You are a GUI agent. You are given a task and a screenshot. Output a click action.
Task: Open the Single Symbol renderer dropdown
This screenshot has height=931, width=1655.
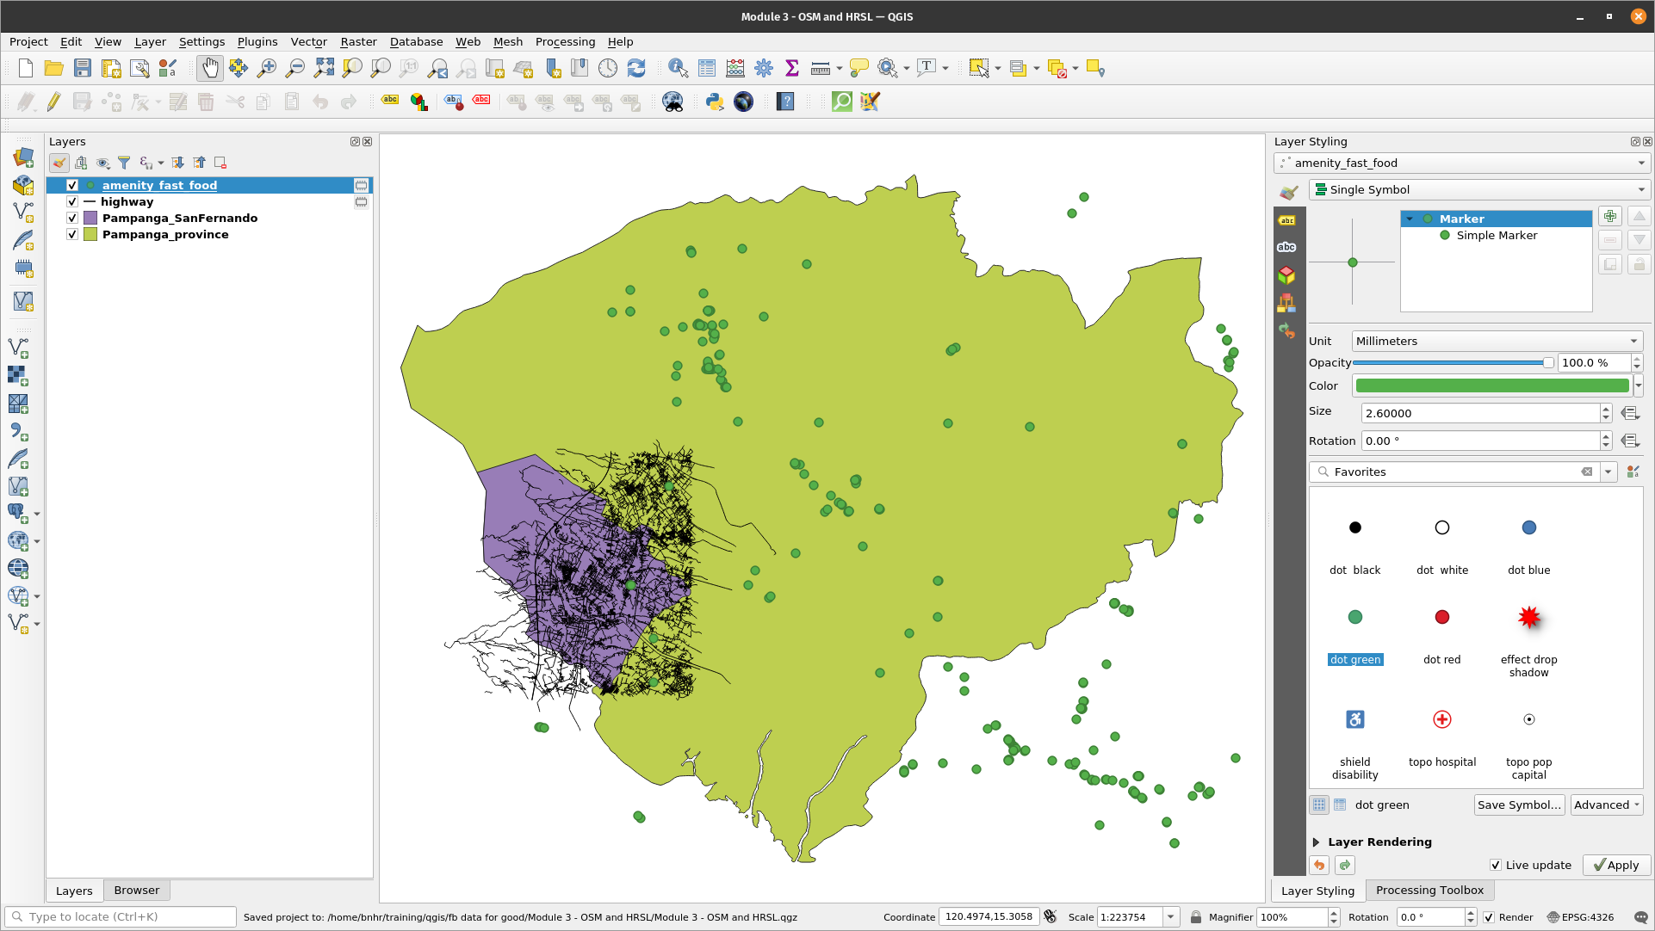(1476, 189)
